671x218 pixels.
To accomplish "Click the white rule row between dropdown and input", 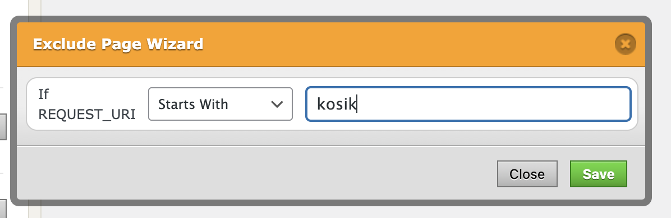I will [299, 104].
